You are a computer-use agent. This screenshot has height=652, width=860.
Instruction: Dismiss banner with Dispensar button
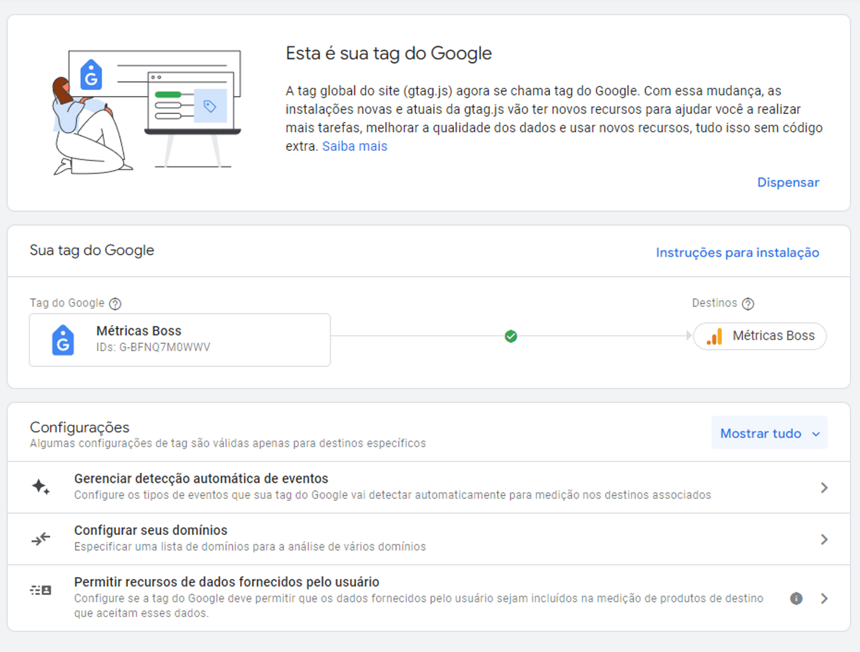click(788, 182)
